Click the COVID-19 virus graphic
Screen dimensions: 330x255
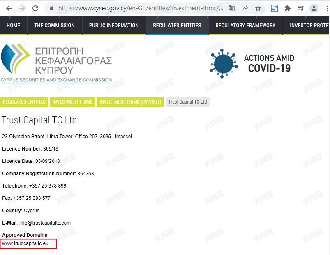click(x=224, y=63)
